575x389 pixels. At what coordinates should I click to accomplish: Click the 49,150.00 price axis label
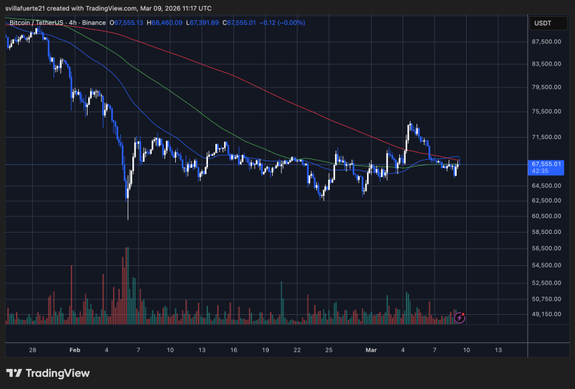pos(546,314)
